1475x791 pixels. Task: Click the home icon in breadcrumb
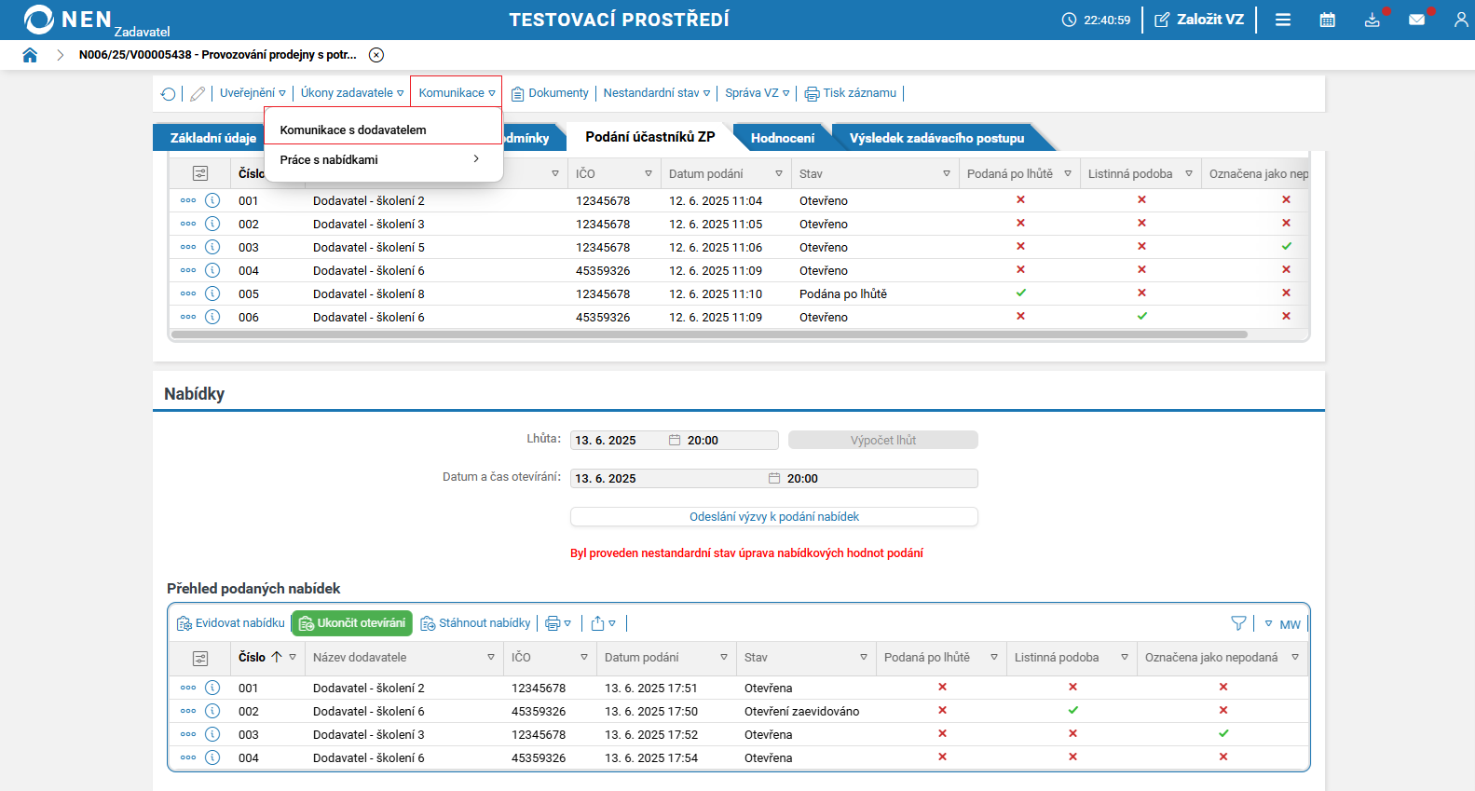pyautogui.click(x=30, y=55)
